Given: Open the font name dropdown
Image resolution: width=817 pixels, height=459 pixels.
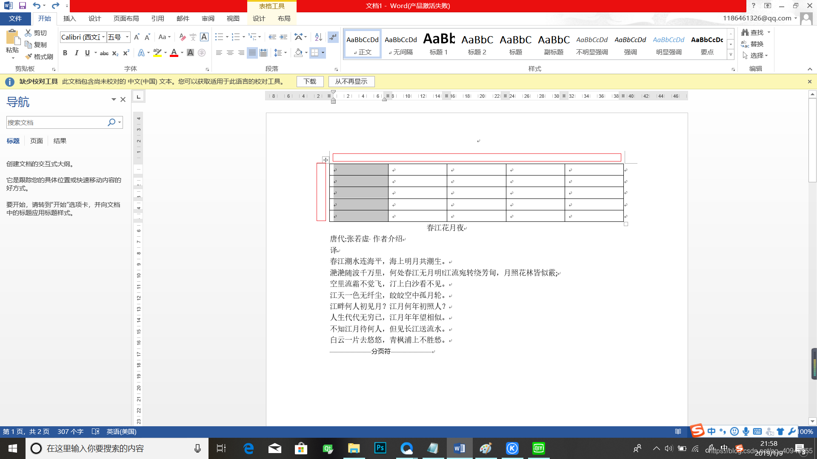Looking at the screenshot, I should (x=103, y=37).
